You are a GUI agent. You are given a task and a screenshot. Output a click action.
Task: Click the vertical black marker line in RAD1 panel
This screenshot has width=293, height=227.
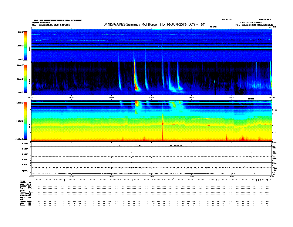(257, 78)
